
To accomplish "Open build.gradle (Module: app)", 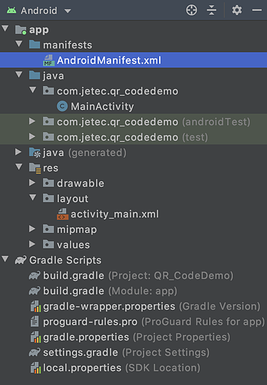I will click(x=110, y=291).
